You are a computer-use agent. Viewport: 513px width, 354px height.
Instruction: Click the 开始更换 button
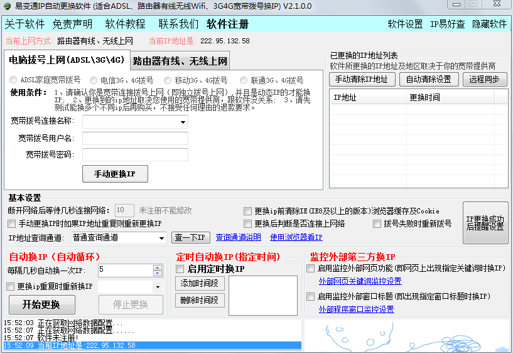pyautogui.click(x=42, y=304)
